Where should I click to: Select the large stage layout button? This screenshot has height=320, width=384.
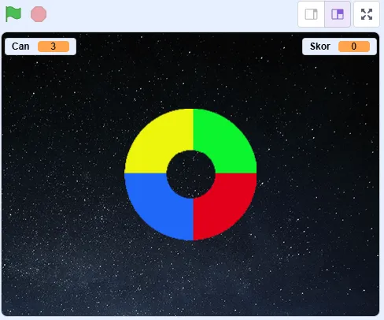338,14
